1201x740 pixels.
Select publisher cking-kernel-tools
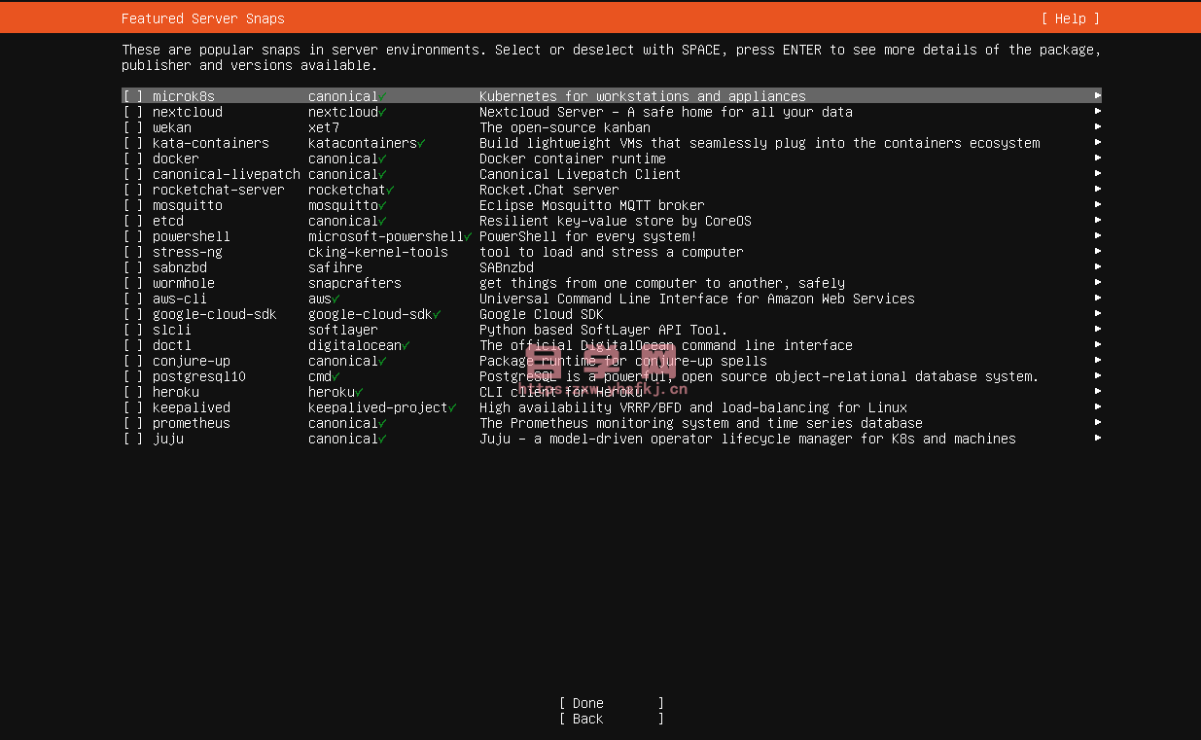tap(378, 252)
